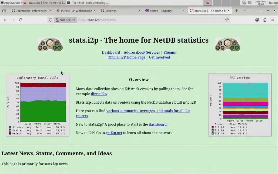Image resolution: width=278 pixels, height=174 pixels.
Task: Click the teal 0.9.70 legend swatch
Action: (213, 133)
